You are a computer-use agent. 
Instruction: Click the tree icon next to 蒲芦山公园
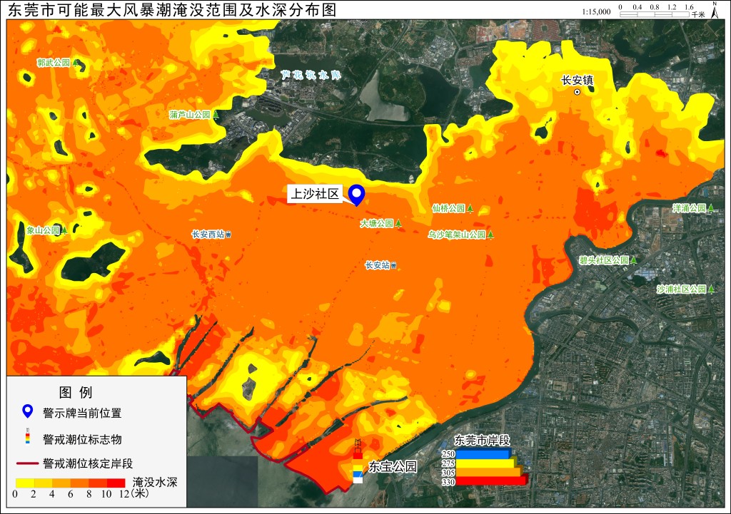coord(216,115)
